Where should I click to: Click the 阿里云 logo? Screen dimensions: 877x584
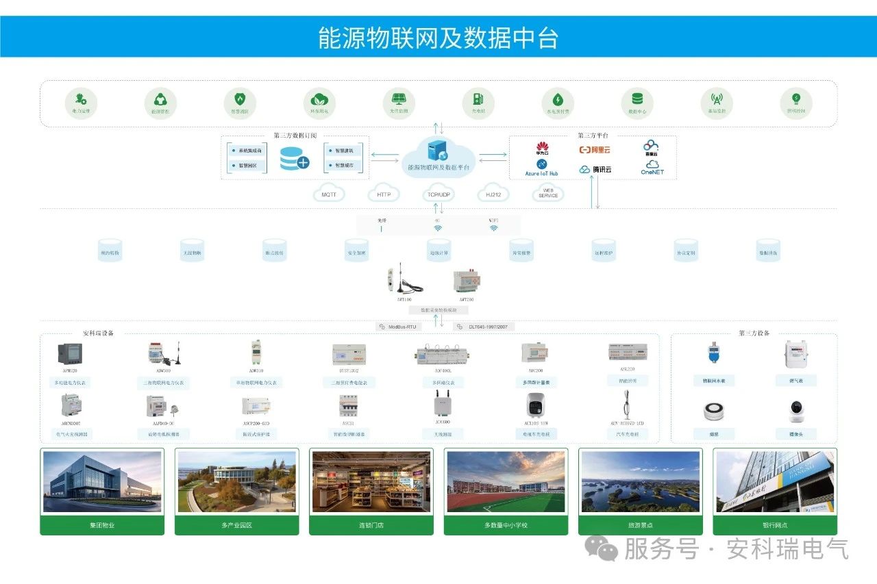(595, 149)
